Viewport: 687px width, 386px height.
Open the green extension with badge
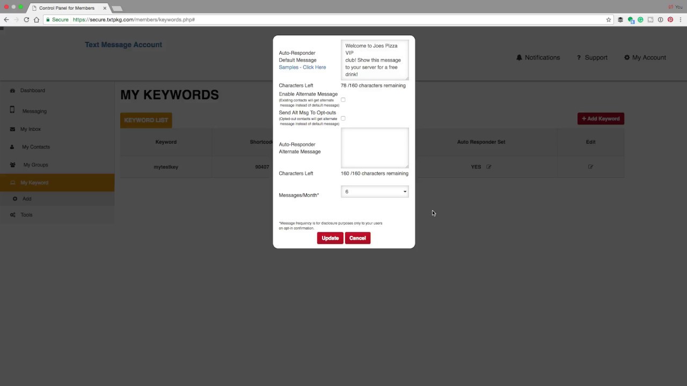click(631, 20)
